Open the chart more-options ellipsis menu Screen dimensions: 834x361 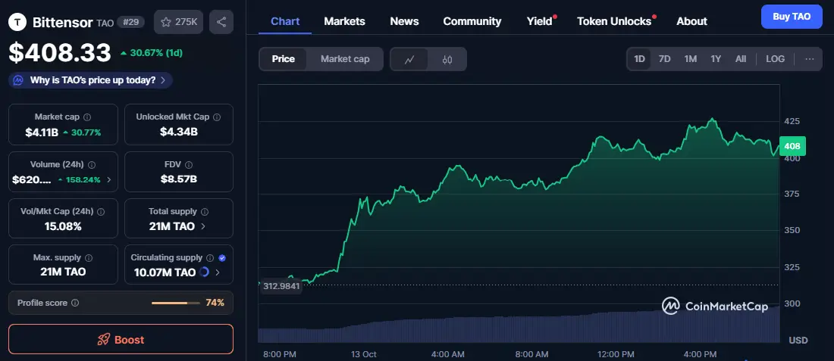(x=810, y=59)
